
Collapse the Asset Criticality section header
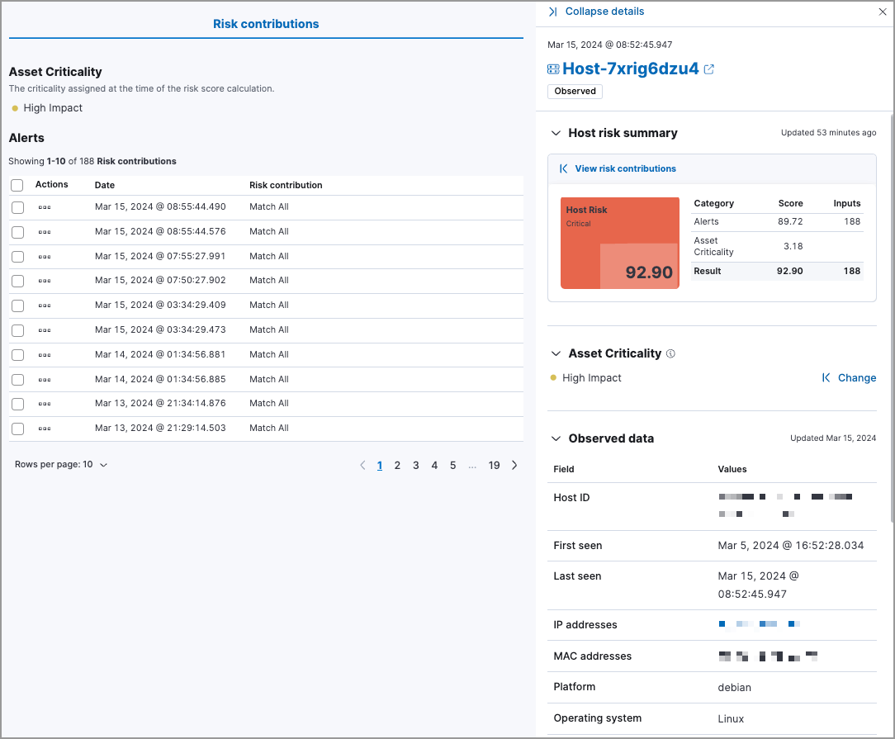coord(556,353)
